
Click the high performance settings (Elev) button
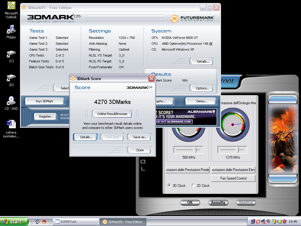[233, 170]
